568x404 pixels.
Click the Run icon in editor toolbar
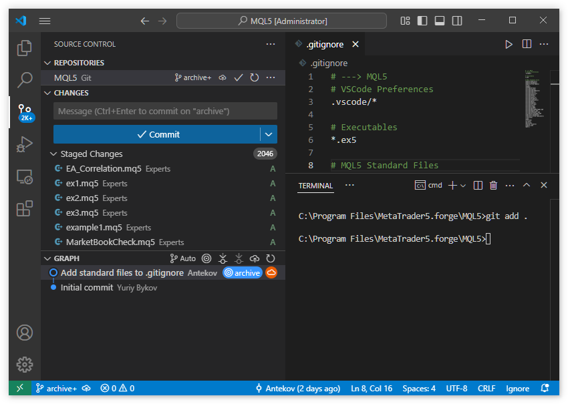(x=509, y=44)
